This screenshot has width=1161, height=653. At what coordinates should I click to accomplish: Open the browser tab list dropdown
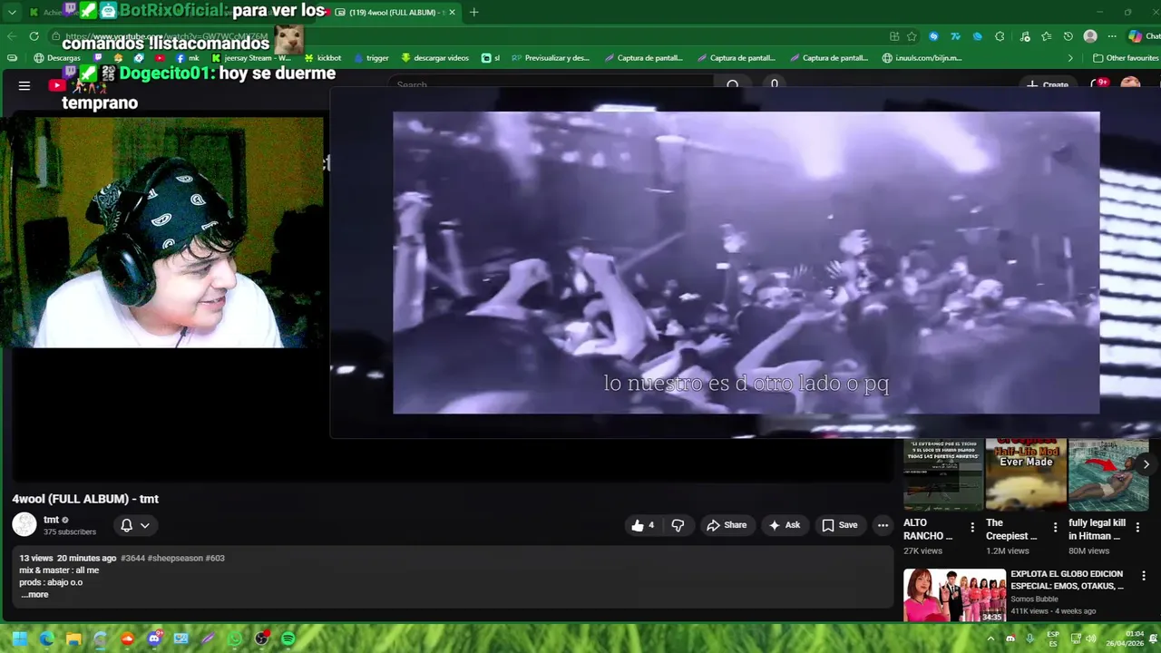pos(12,12)
